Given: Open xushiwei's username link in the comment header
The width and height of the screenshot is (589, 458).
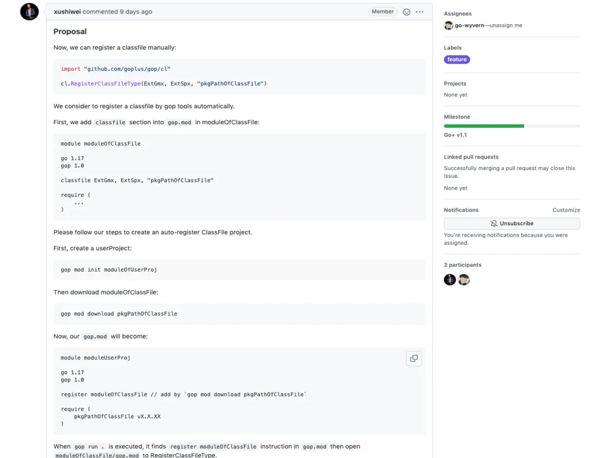Looking at the screenshot, I should (67, 11).
